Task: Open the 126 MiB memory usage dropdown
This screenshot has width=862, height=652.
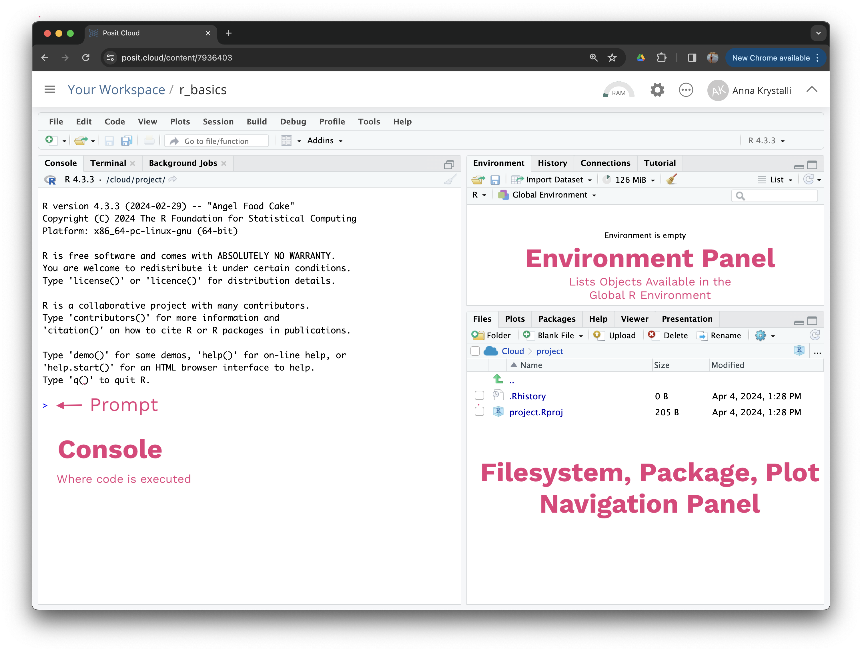Action: [x=628, y=180]
